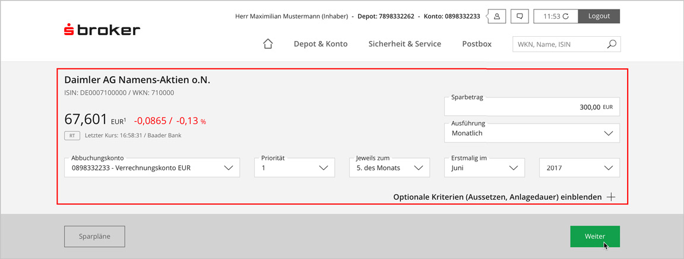
Task: Open the Jeweils zum dropdown
Action: coord(389,168)
